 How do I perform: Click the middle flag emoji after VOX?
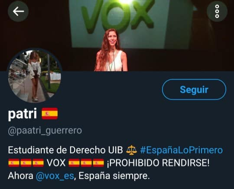(86, 163)
